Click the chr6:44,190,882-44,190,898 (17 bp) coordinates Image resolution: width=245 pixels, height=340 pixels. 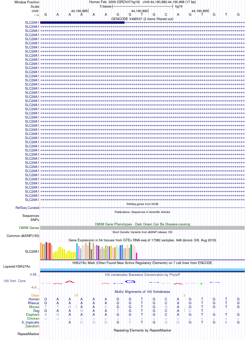(x=169, y=2)
